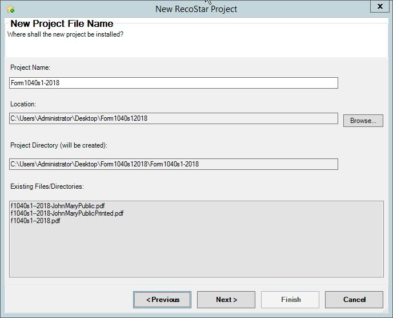Image resolution: width=393 pixels, height=318 pixels.
Task: Click the disabled Finish button
Action: (290, 300)
